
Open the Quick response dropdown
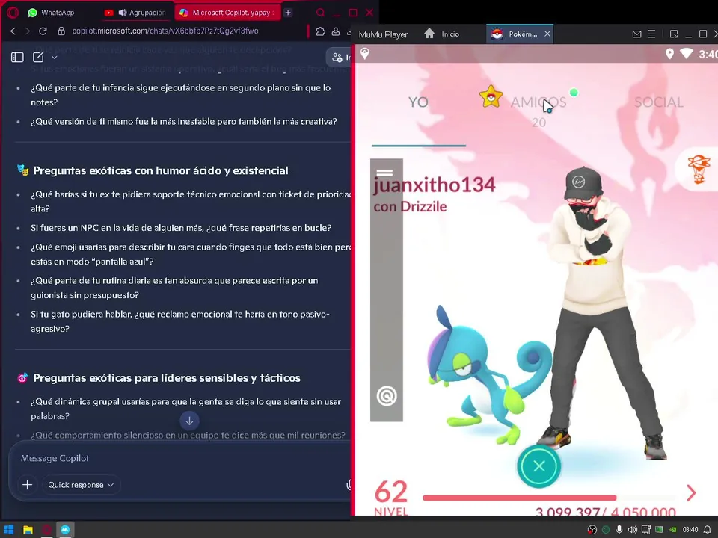pyautogui.click(x=81, y=485)
